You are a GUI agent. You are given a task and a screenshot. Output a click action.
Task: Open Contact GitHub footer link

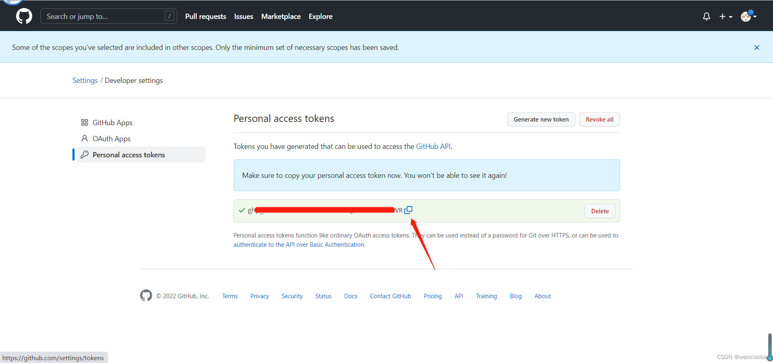(391, 296)
